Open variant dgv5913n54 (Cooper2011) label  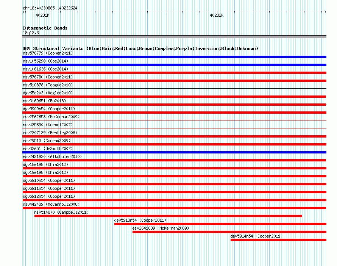(140, 220)
